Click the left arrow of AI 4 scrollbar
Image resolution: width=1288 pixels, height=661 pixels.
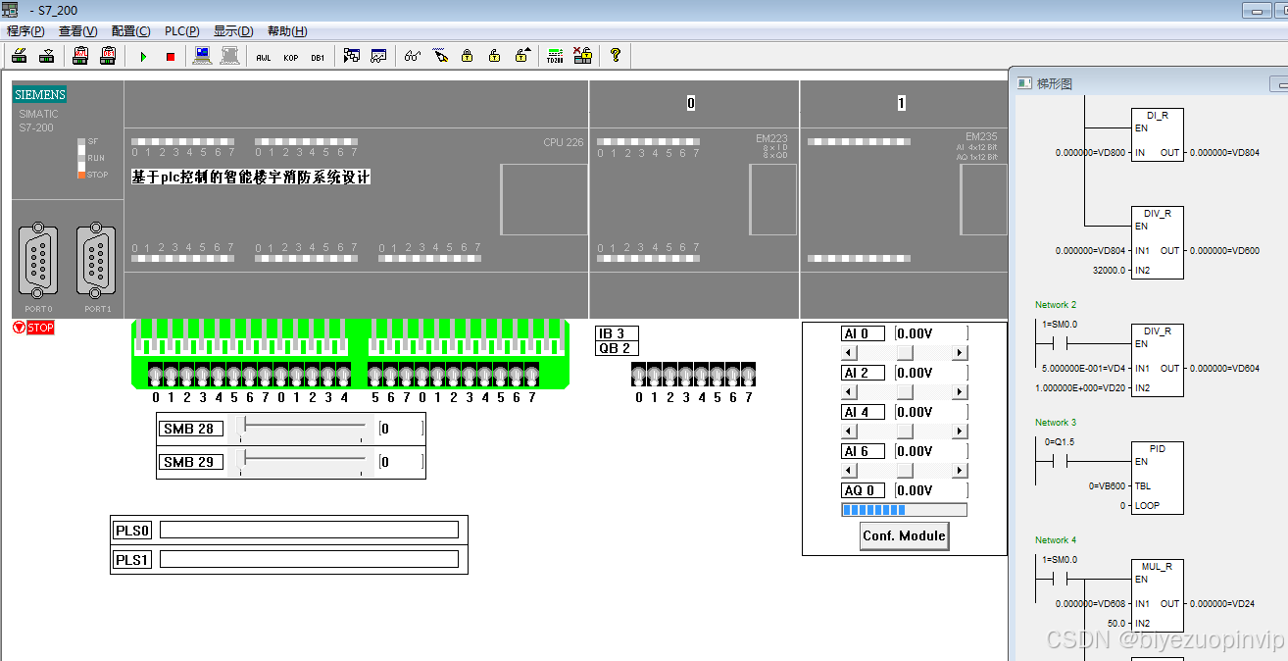(849, 431)
